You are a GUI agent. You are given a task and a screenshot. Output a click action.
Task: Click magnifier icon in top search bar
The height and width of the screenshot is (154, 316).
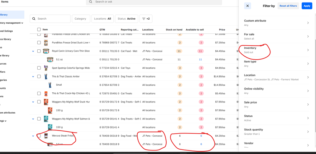91,2
